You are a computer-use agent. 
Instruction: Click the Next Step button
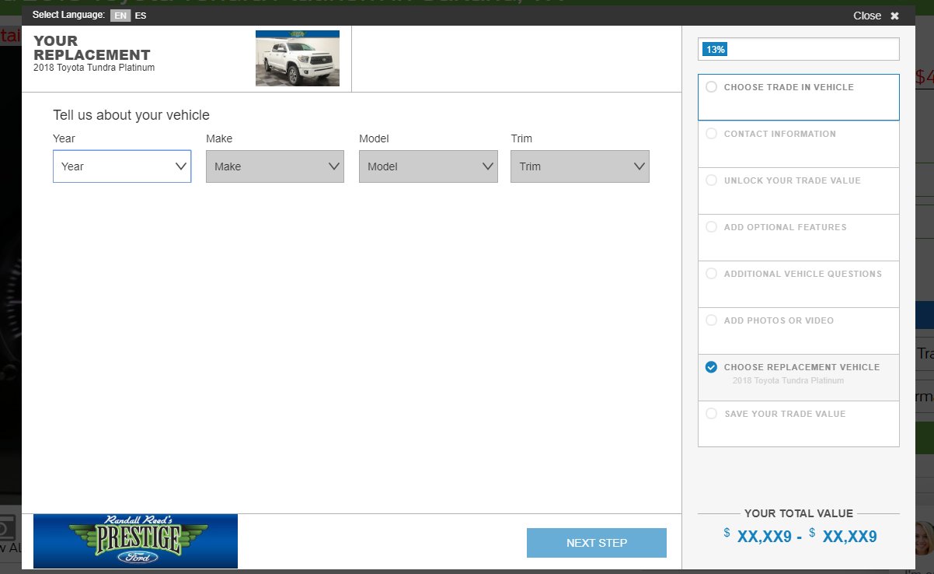(597, 543)
